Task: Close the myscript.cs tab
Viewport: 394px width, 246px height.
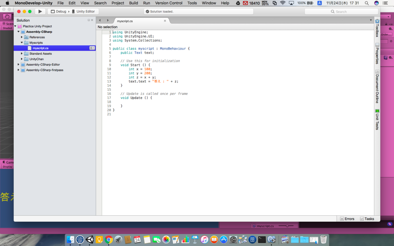Action: (165, 21)
